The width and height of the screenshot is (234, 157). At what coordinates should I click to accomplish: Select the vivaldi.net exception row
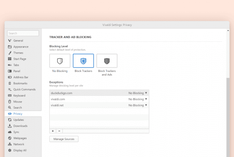(99, 105)
